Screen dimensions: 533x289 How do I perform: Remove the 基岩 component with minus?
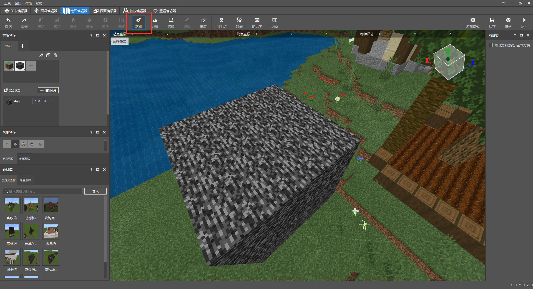(52, 101)
